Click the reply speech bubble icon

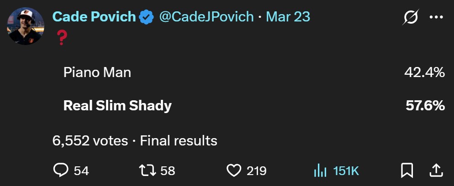point(61,170)
